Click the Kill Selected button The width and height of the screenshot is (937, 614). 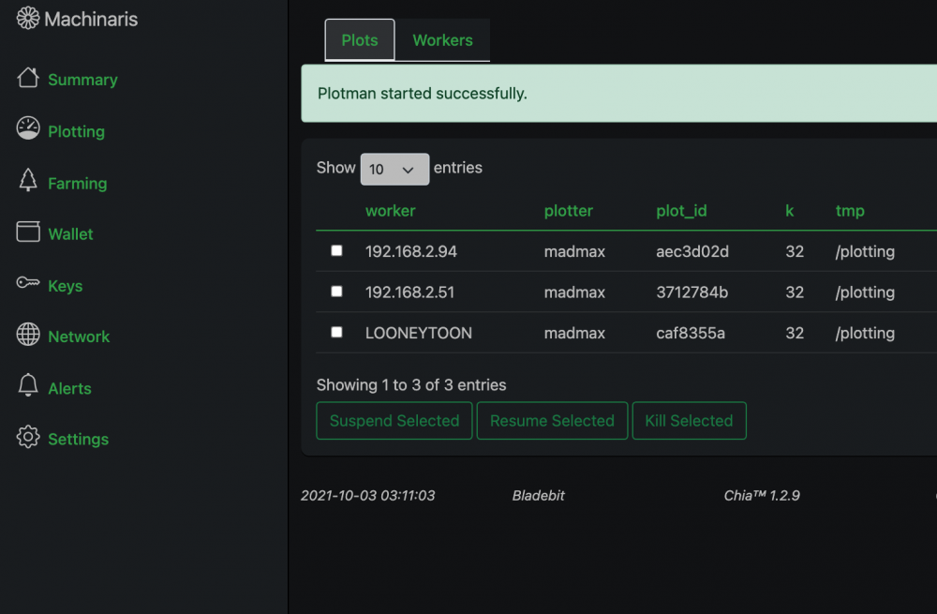[689, 421]
